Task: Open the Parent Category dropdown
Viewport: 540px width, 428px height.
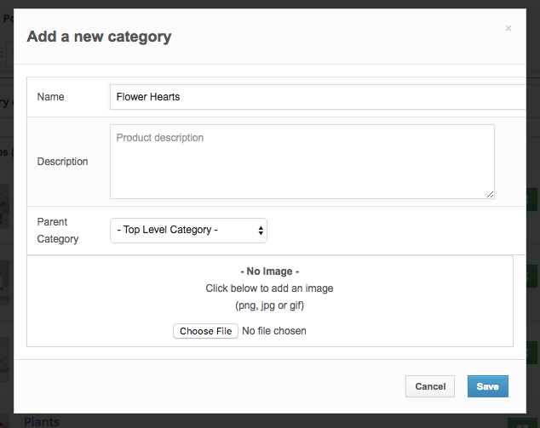Action: point(188,230)
